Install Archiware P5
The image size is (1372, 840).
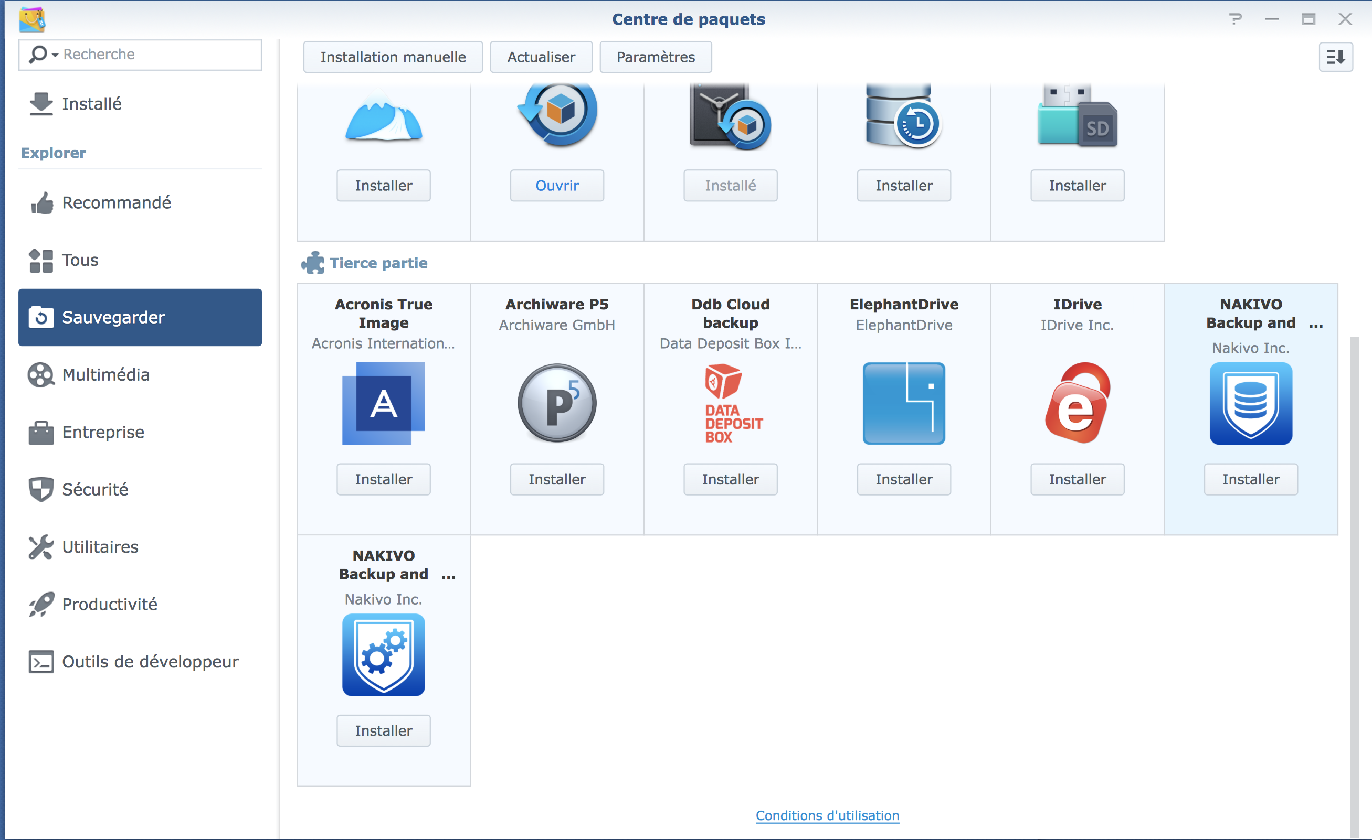coord(557,479)
